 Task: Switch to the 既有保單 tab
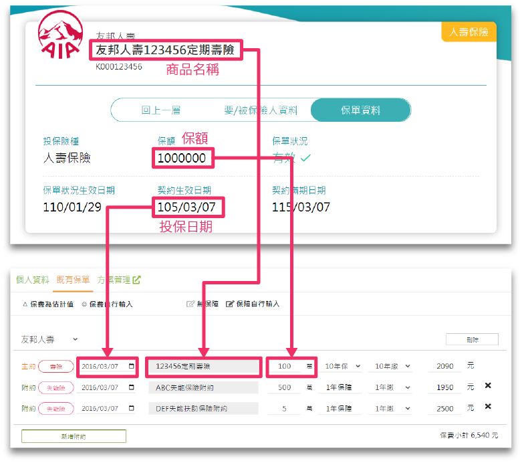point(73,280)
